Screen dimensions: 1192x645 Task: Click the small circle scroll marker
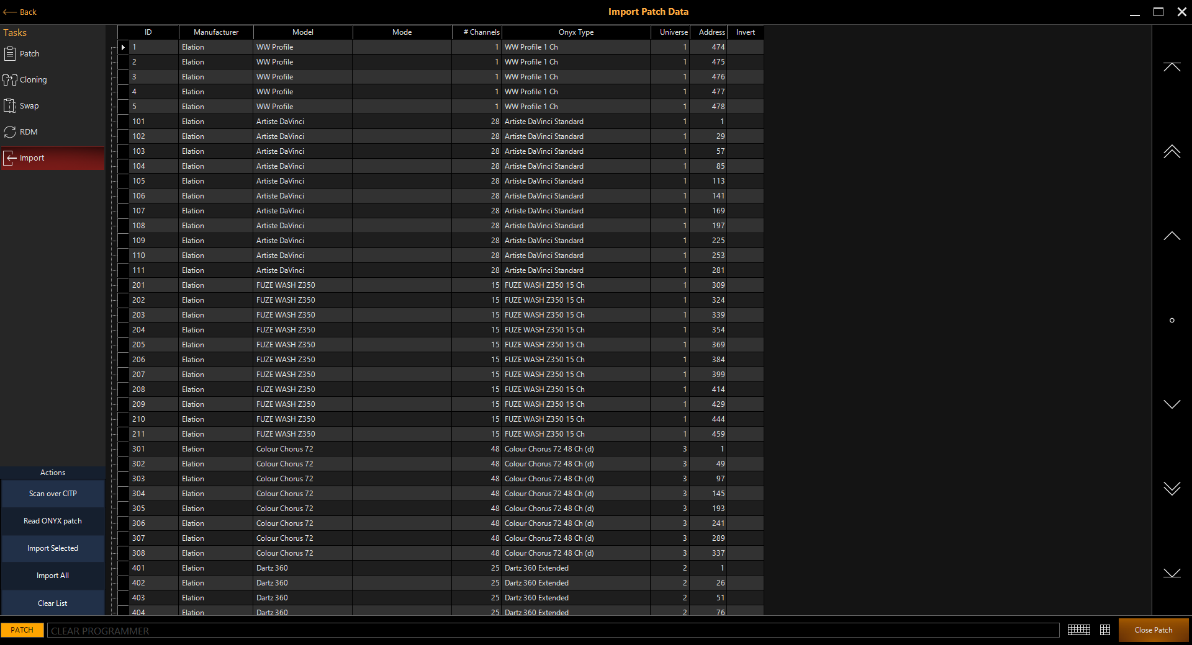[1172, 321]
